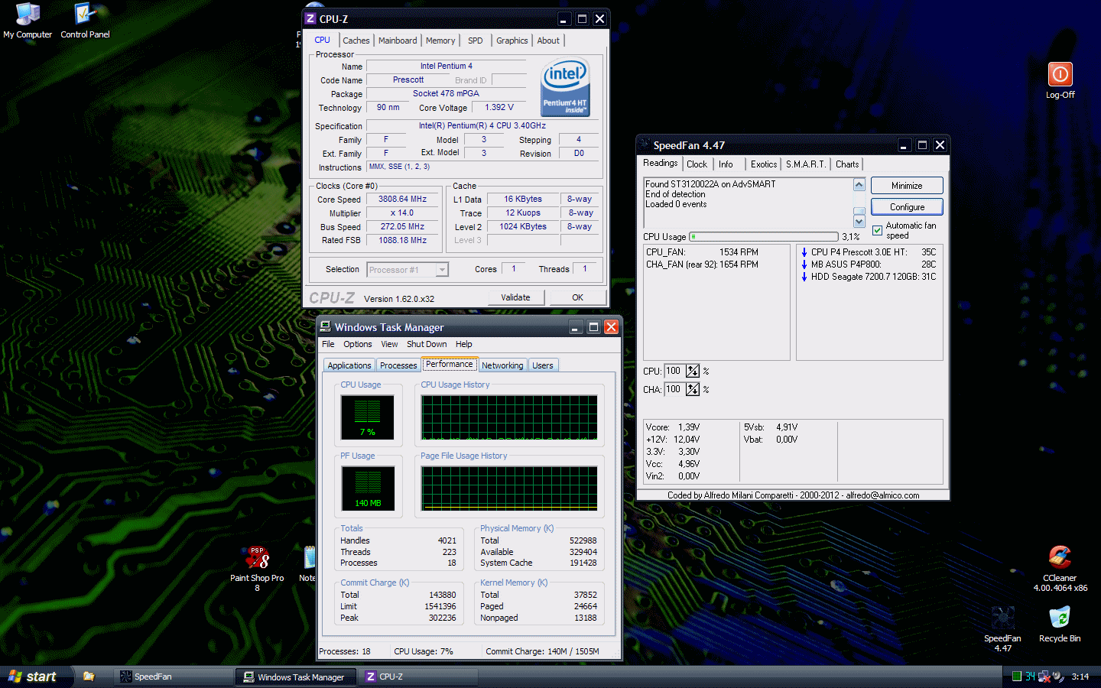
Task: Click the Validate button in CPU-Z
Action: click(515, 297)
